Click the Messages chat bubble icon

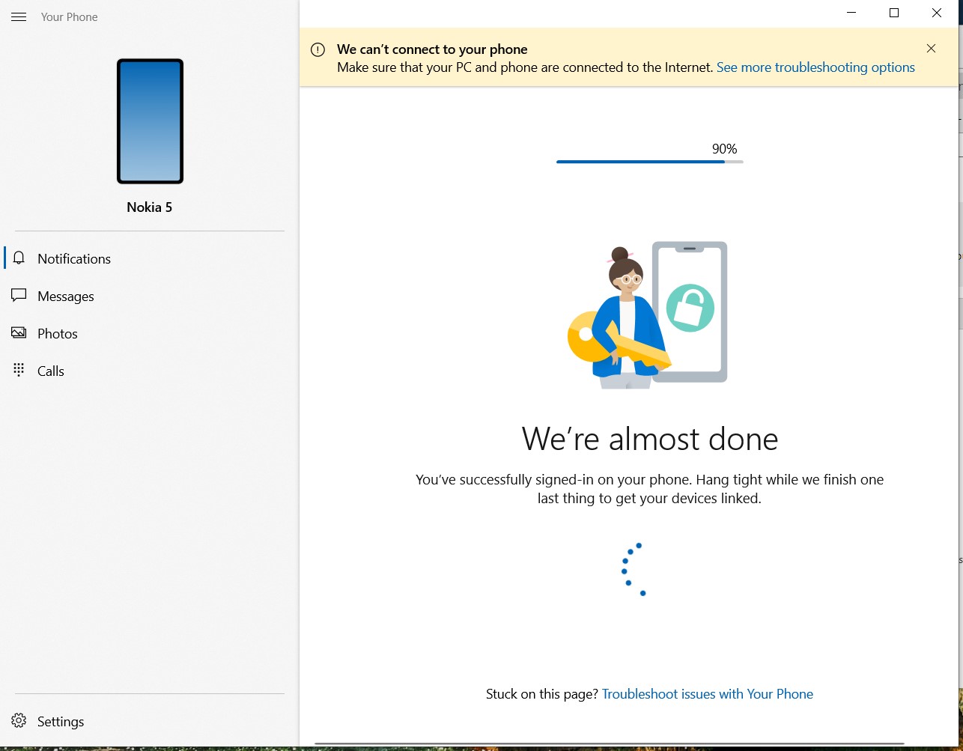(19, 296)
